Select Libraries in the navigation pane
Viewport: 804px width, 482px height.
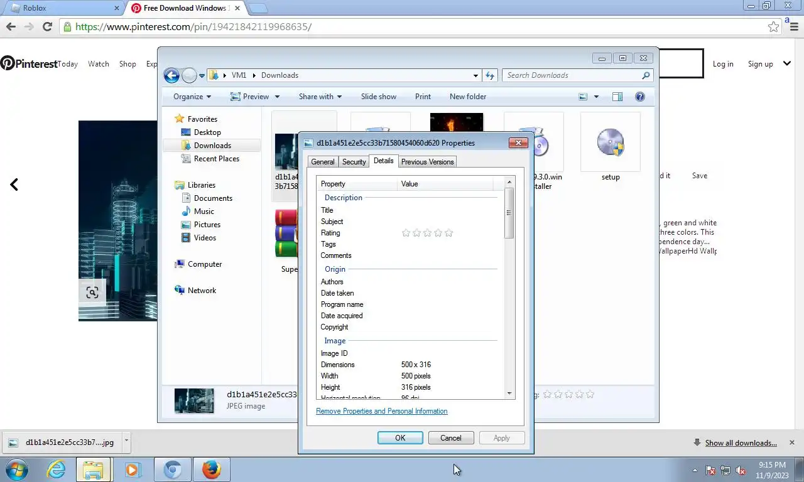[x=201, y=185]
